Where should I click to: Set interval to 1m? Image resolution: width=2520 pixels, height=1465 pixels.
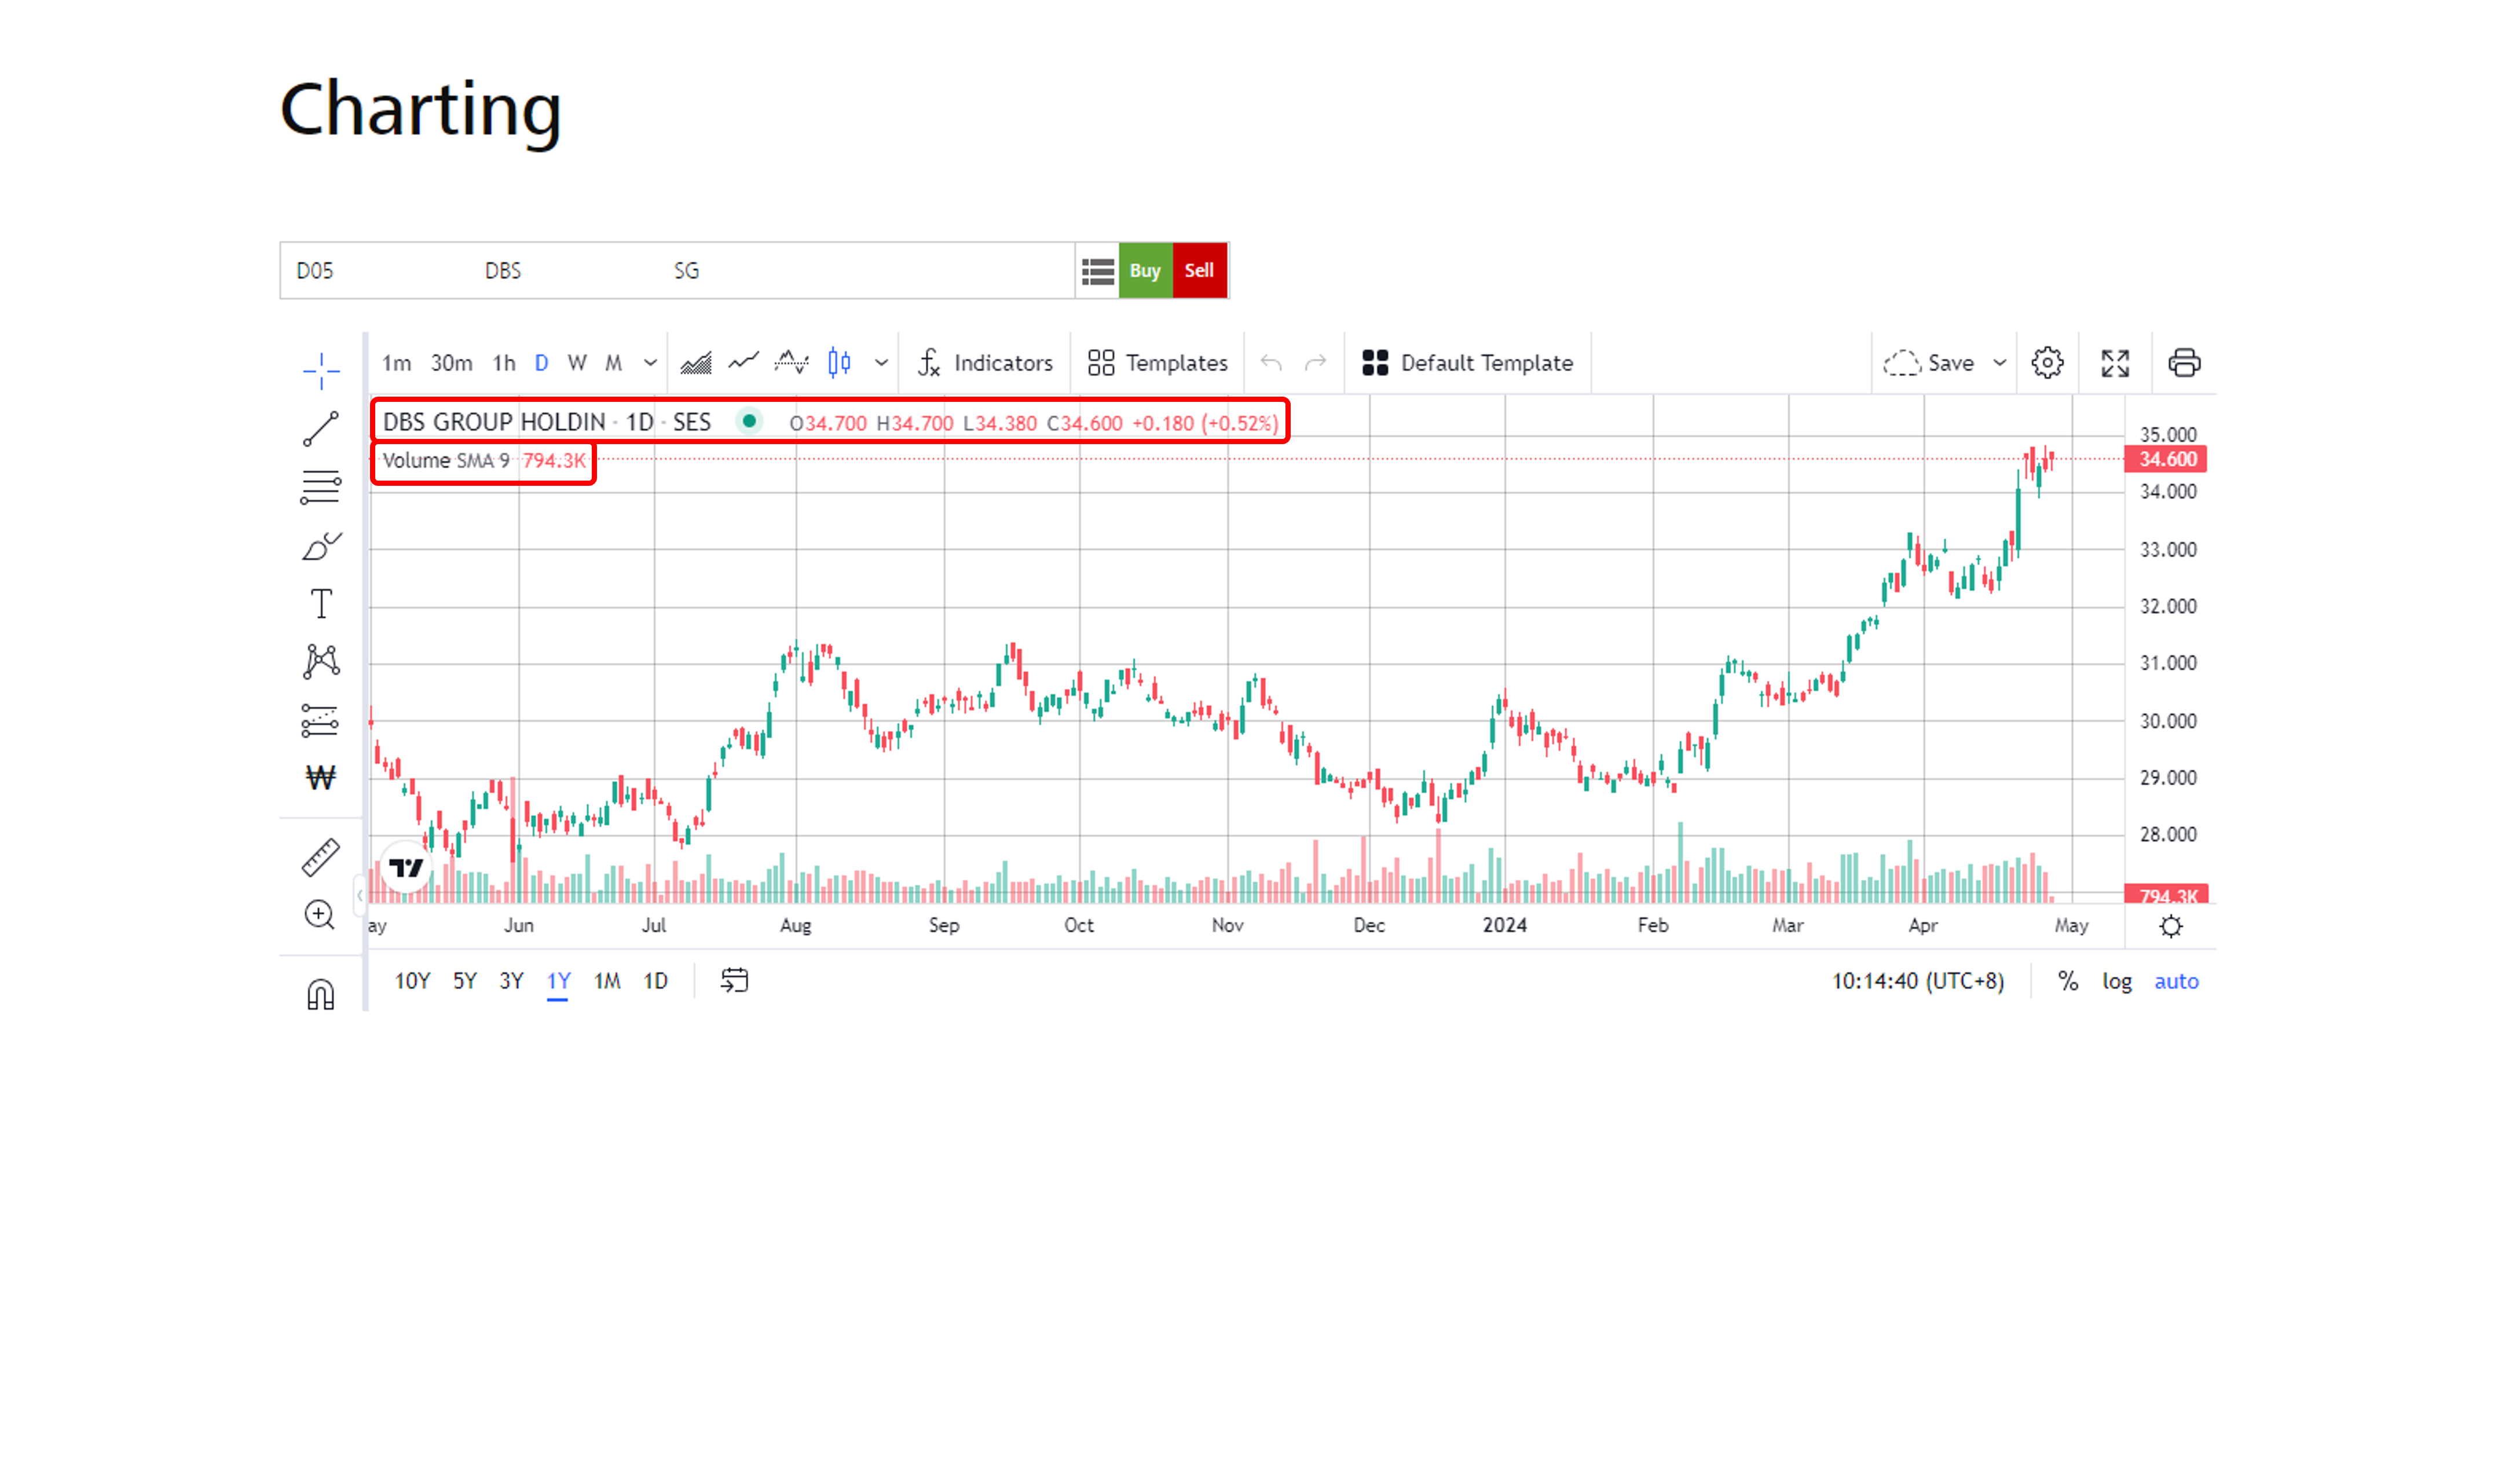pyautogui.click(x=396, y=363)
